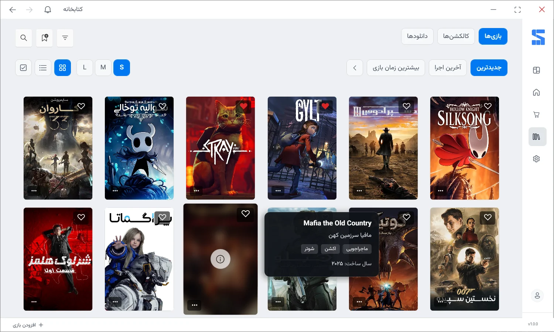Expand more sort options chevron
The width and height of the screenshot is (554, 332).
tap(355, 68)
